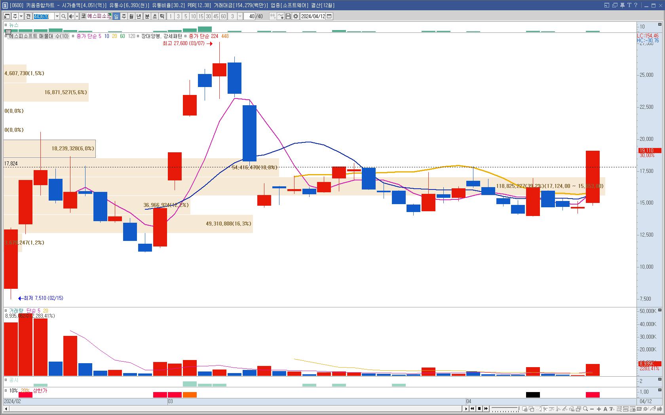The height and width of the screenshot is (415, 665).
Task: Select the 월 monthly period button
Action: [x=131, y=16]
